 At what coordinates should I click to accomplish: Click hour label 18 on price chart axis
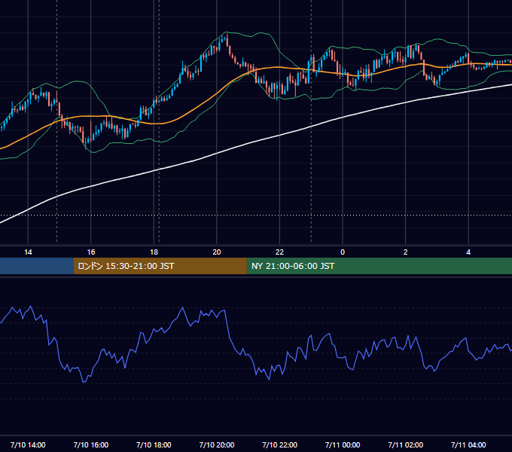coord(154,252)
